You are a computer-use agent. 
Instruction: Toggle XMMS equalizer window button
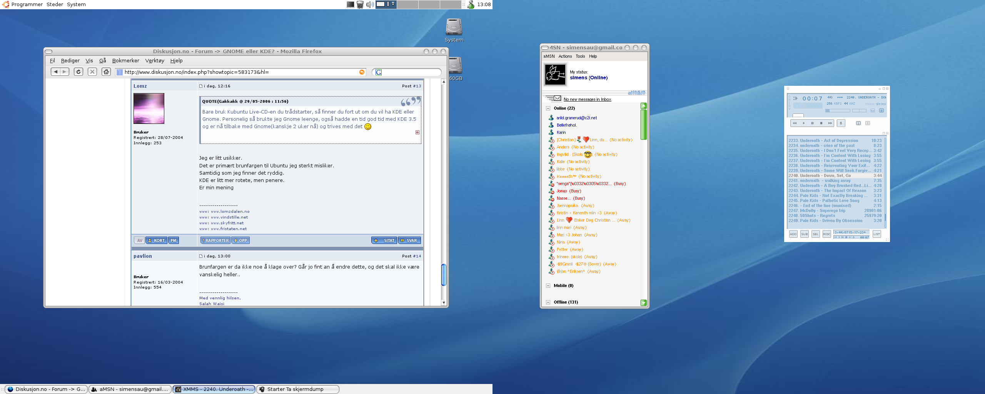(x=873, y=110)
